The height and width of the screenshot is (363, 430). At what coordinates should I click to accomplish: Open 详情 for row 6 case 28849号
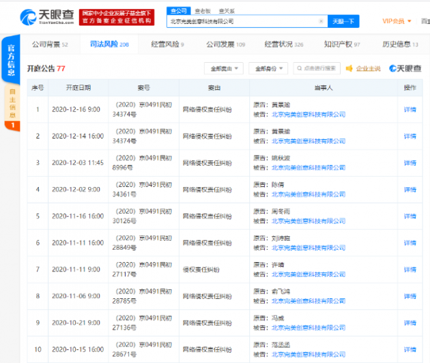pyautogui.click(x=410, y=243)
